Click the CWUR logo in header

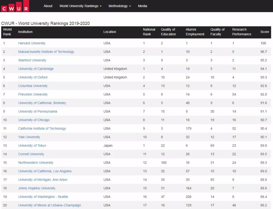click(15, 6)
